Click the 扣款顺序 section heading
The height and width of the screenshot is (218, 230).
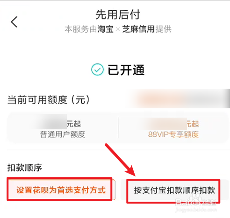[25, 168]
